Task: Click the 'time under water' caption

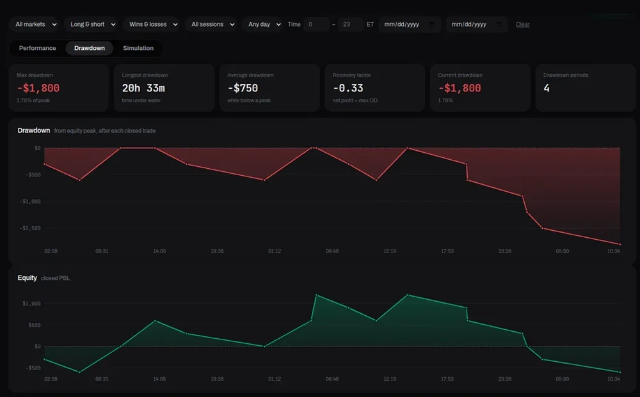Action: click(x=141, y=100)
